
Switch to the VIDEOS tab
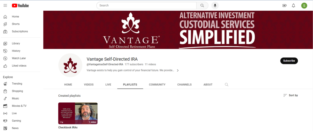click(x=89, y=84)
